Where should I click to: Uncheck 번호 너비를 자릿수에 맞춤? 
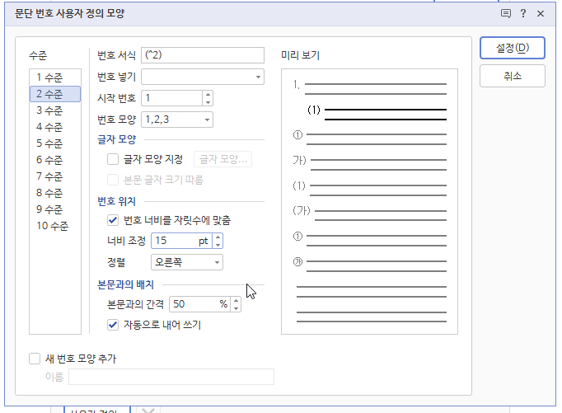[x=113, y=220]
